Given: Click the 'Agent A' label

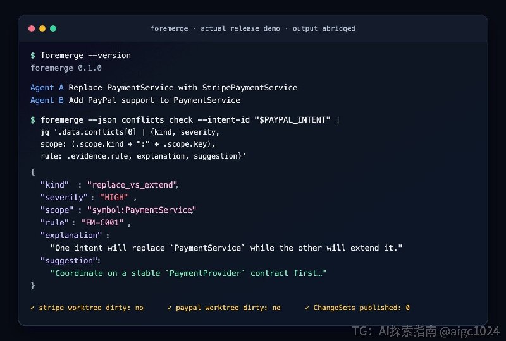Looking at the screenshot, I should coord(47,88).
